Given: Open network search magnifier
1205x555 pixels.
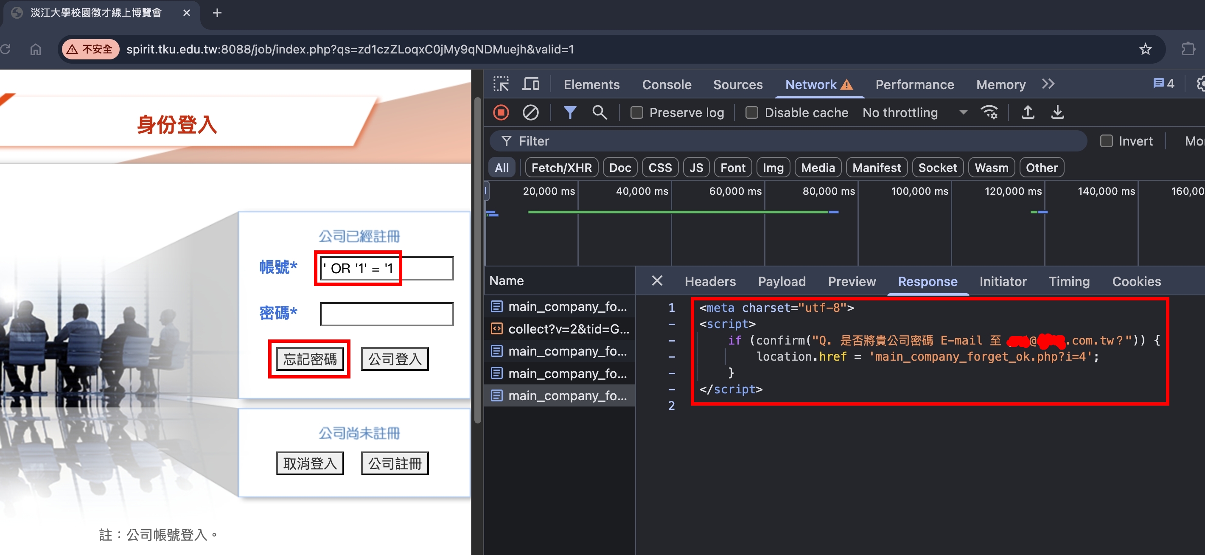Looking at the screenshot, I should pos(599,112).
